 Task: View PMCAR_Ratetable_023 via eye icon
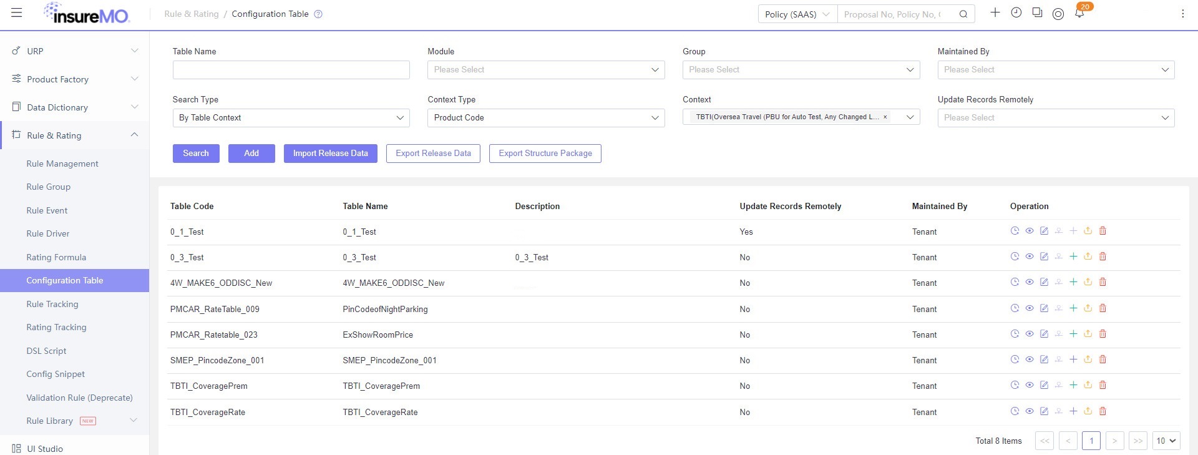click(x=1030, y=334)
